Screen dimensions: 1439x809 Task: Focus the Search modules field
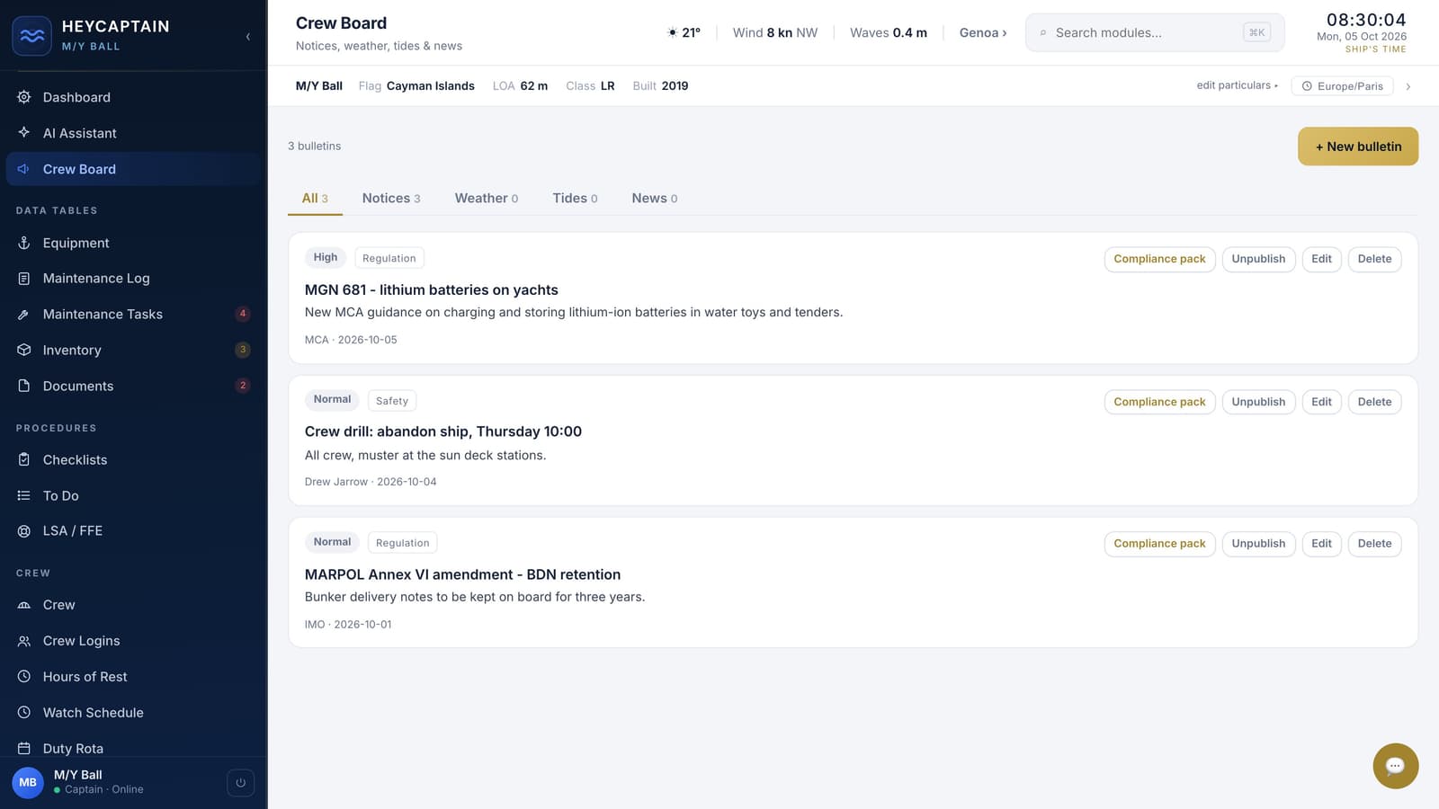click(1155, 32)
